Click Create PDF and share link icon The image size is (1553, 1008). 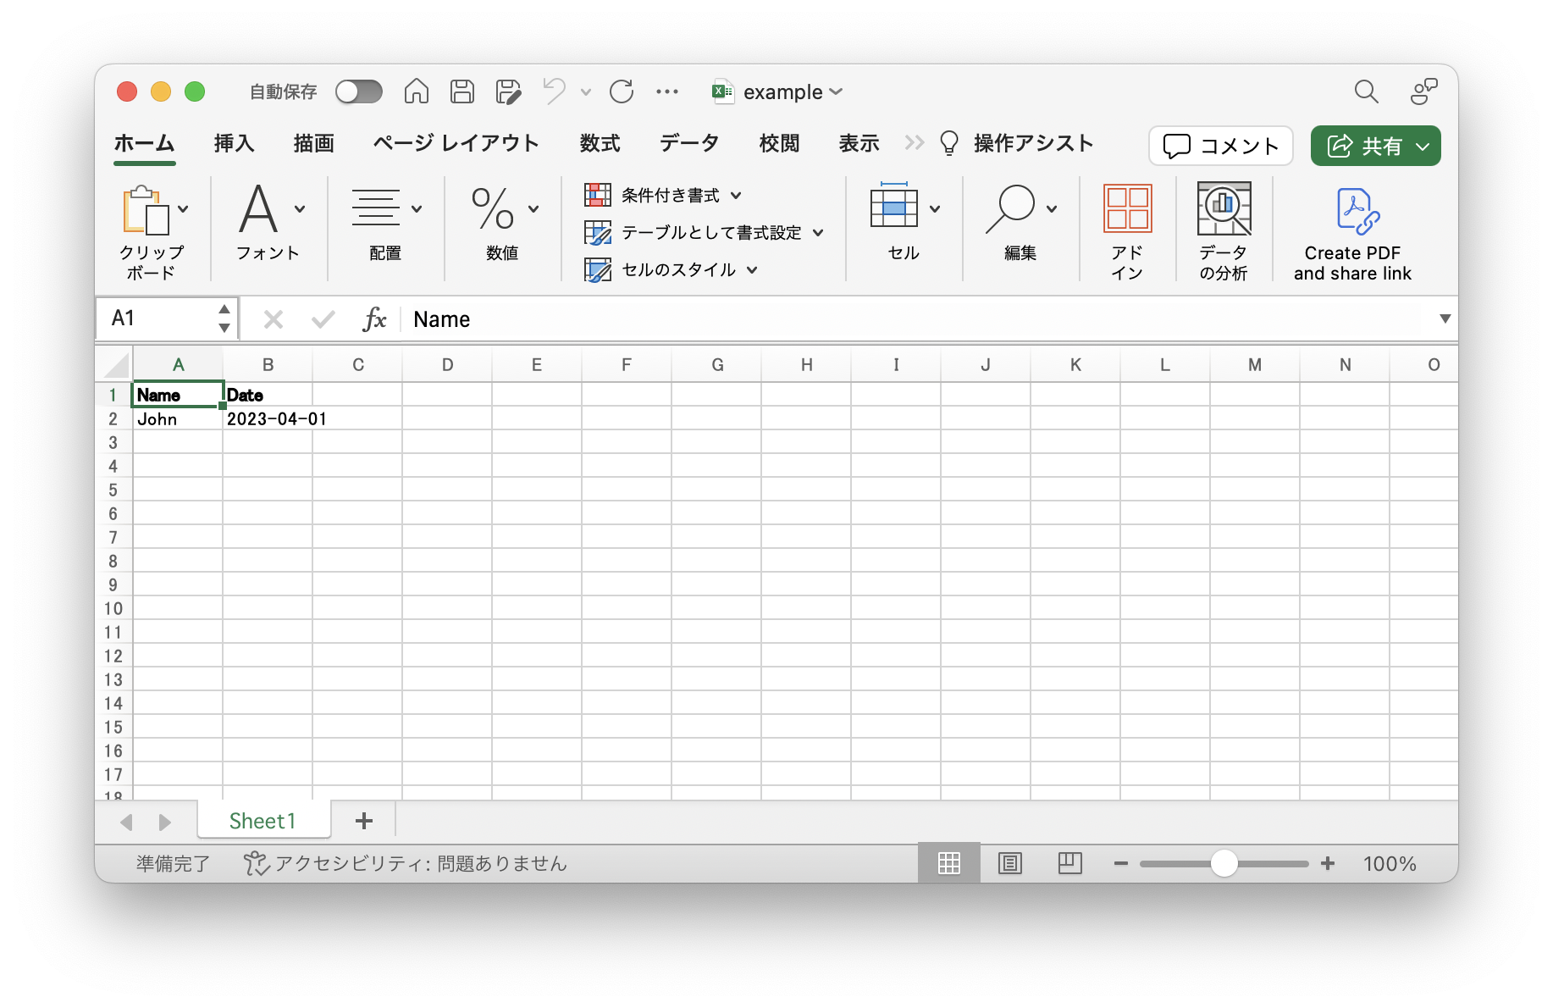click(x=1357, y=211)
